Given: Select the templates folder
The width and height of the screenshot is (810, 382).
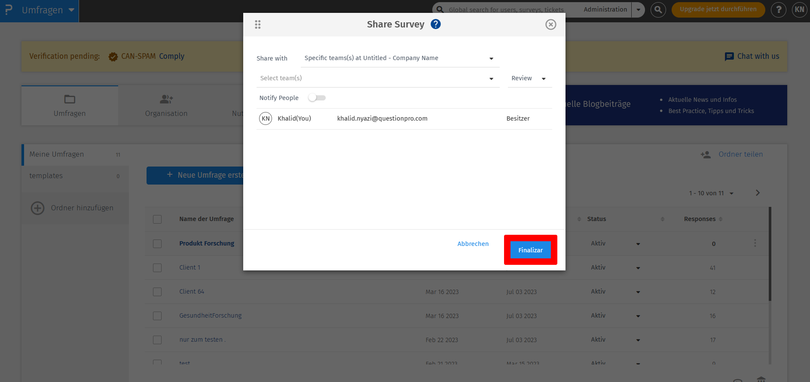Looking at the screenshot, I should (75, 176).
